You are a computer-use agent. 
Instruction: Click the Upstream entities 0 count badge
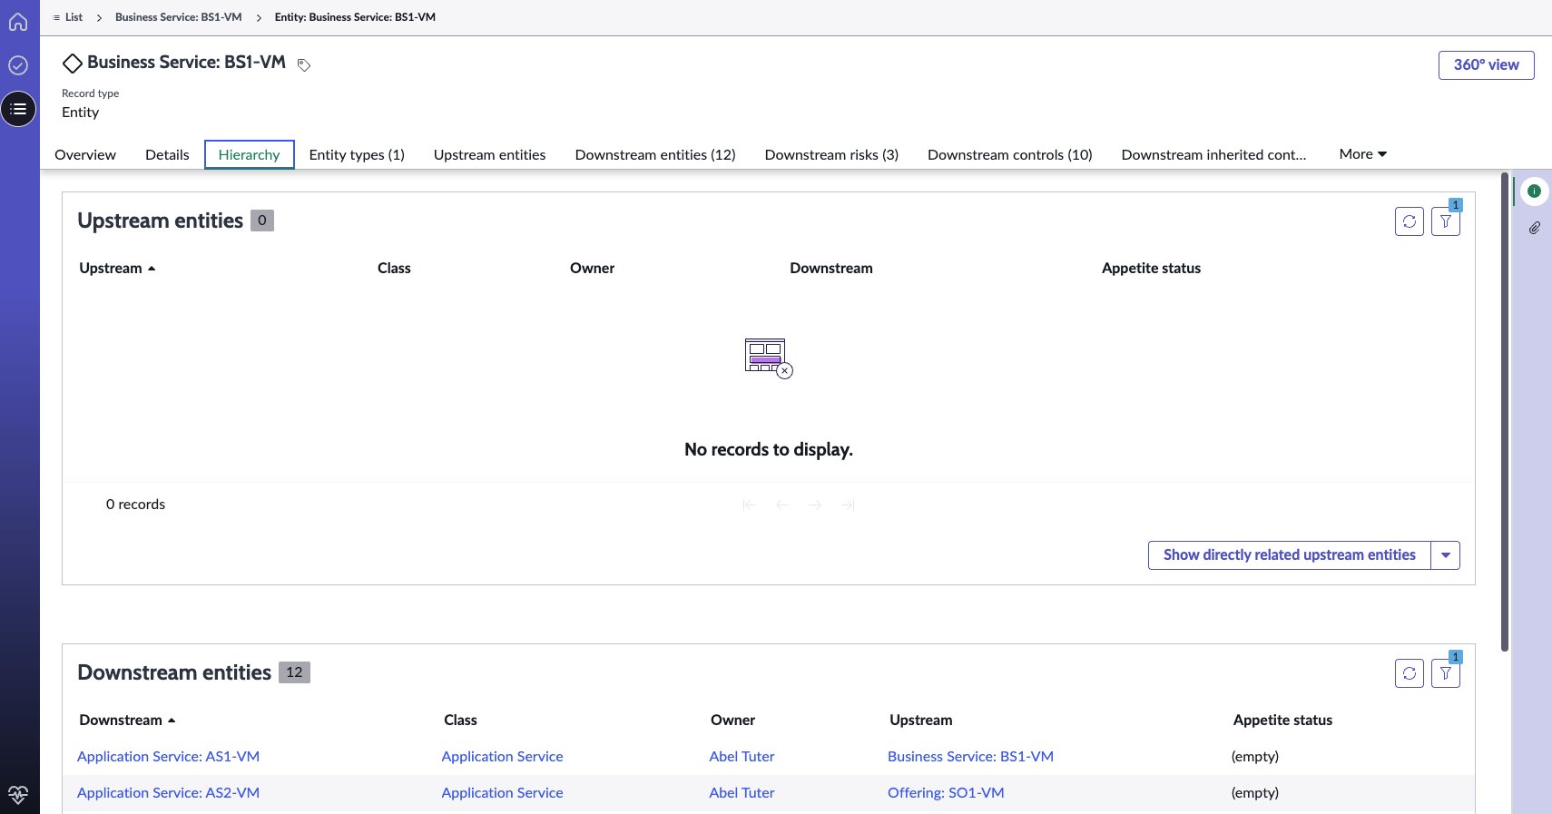click(x=262, y=221)
